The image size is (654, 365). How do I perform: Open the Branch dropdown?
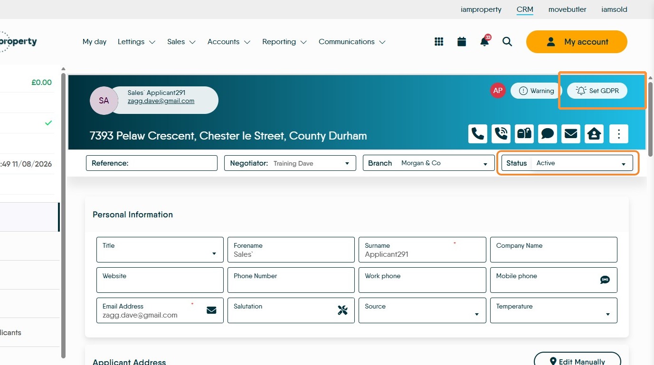click(x=429, y=163)
